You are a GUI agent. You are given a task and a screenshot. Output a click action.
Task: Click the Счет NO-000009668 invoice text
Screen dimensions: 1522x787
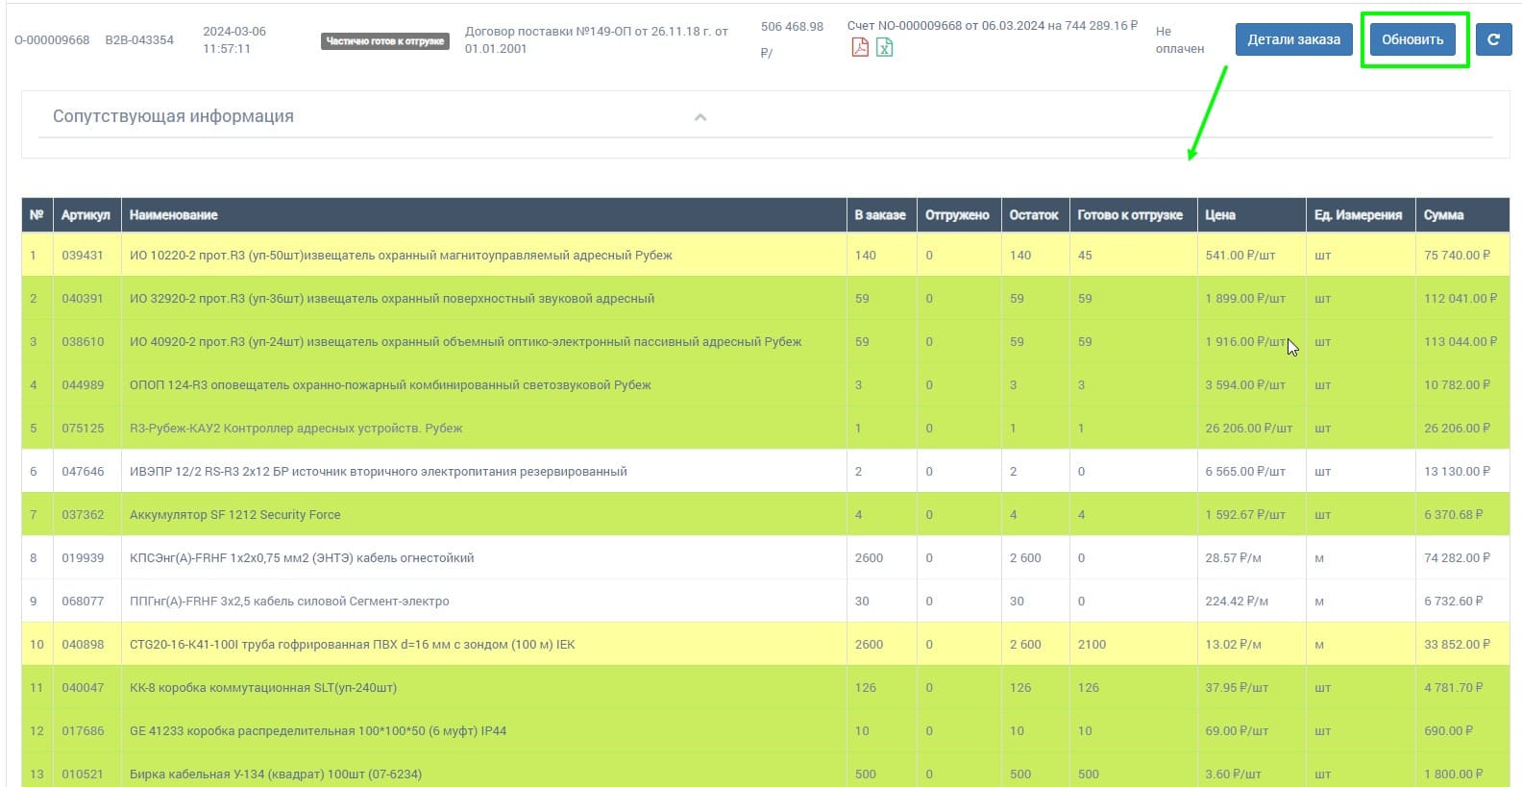pyautogui.click(x=993, y=26)
